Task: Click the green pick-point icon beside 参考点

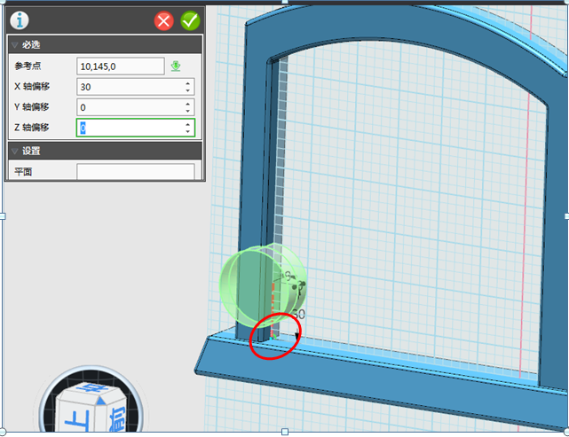Action: point(176,66)
